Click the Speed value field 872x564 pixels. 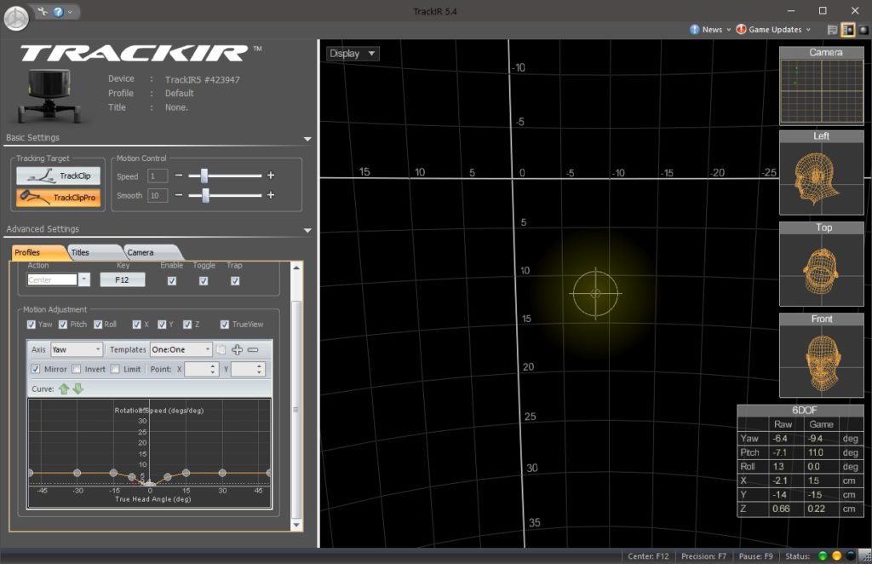click(158, 176)
